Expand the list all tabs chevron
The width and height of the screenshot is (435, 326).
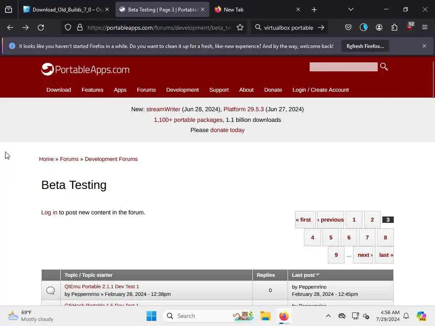coord(350,9)
